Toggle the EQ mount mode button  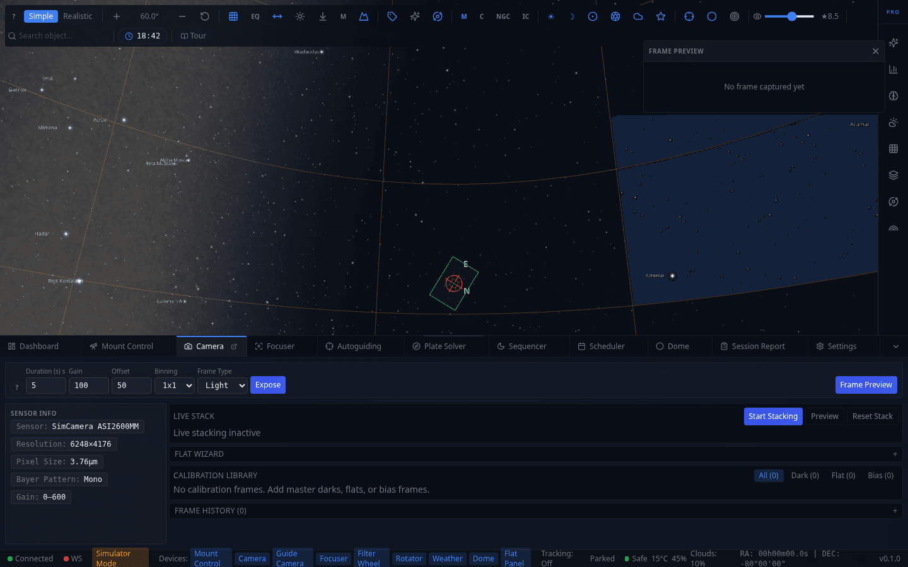tap(255, 16)
